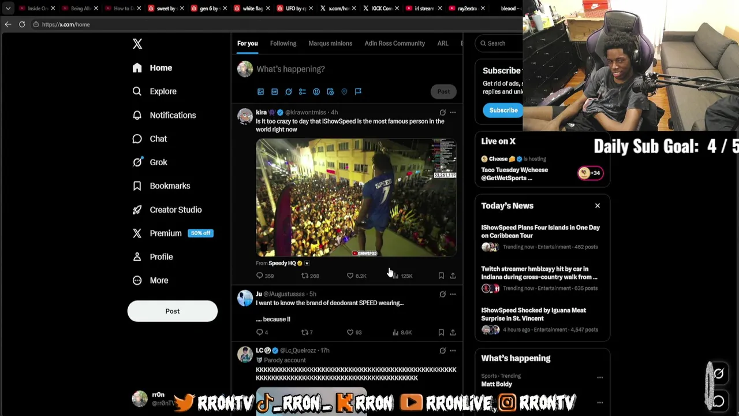
Task: Open Bookmarks in the sidebar
Action: [x=161, y=186]
